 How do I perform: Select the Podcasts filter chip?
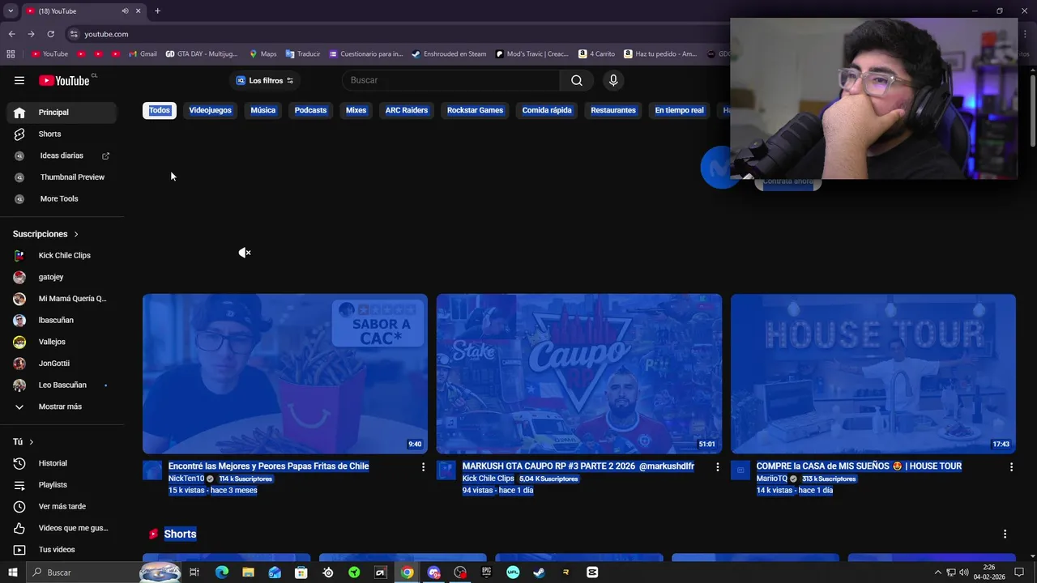310,110
